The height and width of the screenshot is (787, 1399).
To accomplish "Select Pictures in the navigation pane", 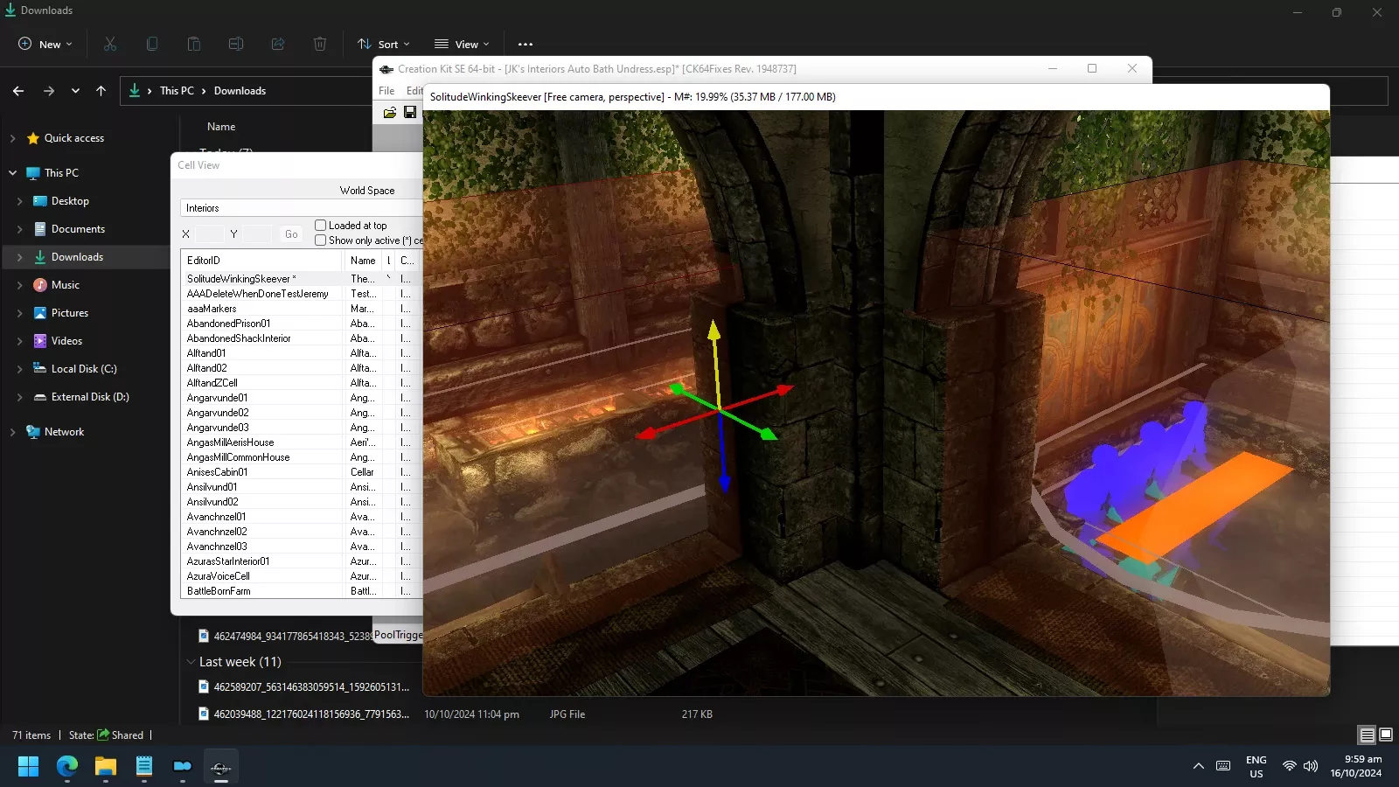I will point(70,313).
